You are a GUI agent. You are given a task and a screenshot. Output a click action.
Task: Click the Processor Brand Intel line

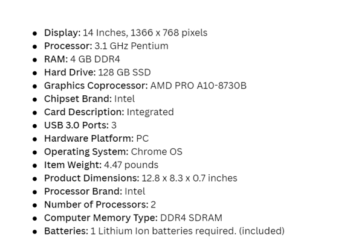[94, 192]
